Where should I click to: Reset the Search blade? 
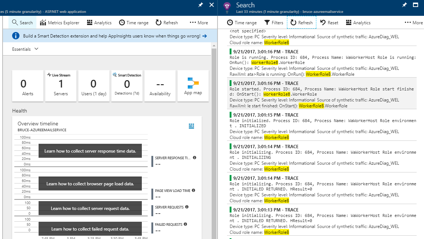point(329,23)
